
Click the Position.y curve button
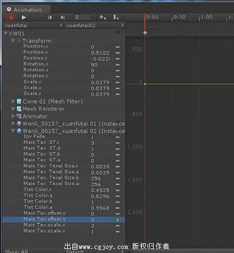118,53
